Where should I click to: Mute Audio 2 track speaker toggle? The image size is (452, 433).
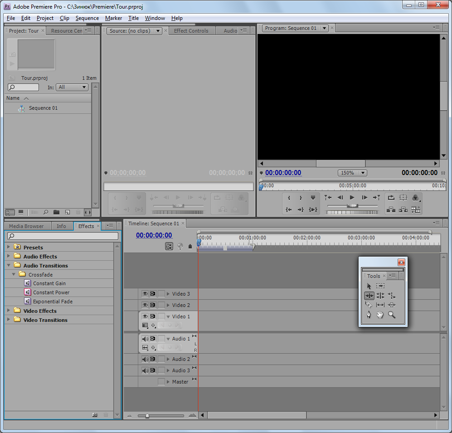[x=145, y=359]
